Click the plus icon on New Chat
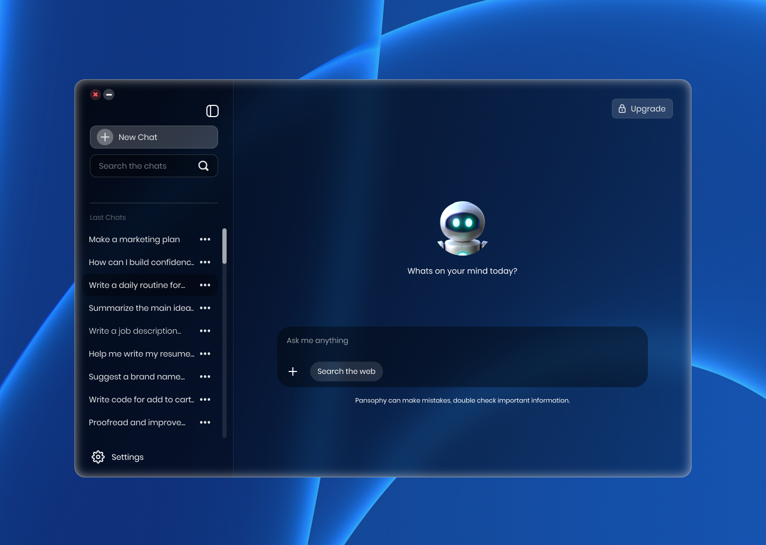This screenshot has height=545, width=766. (x=105, y=137)
